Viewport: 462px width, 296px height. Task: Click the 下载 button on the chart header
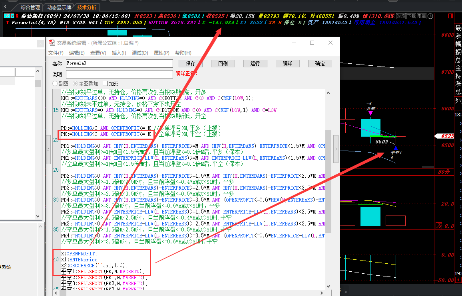[411, 16]
